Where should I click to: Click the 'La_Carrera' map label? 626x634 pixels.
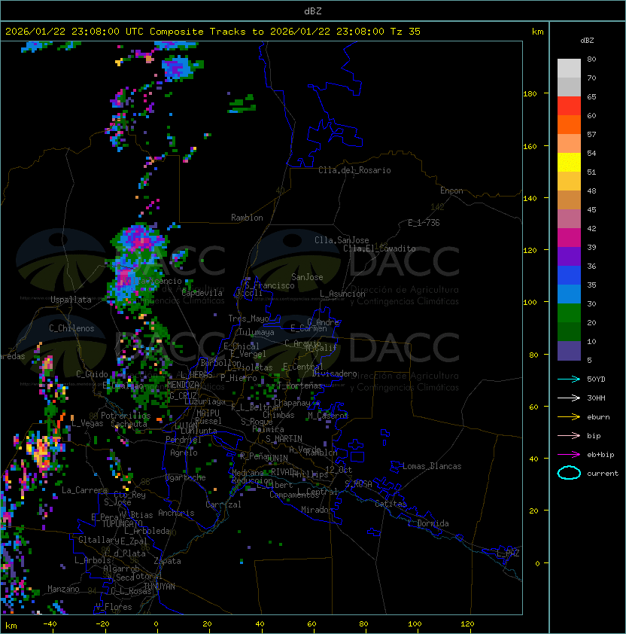point(84,490)
